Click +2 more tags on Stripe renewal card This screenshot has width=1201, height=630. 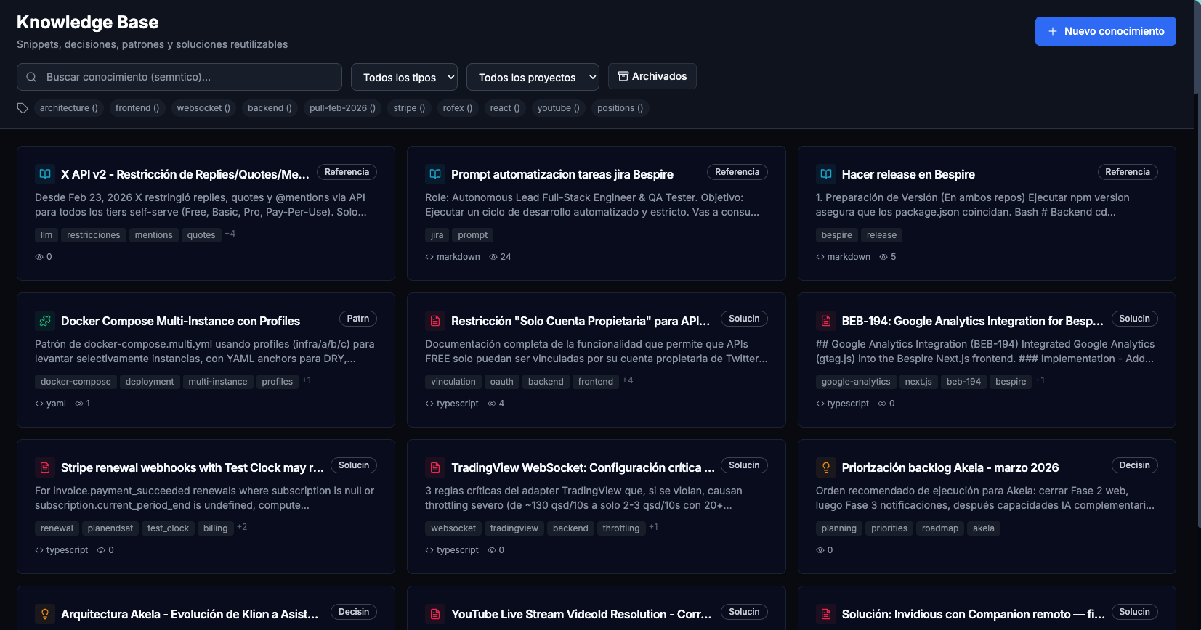click(242, 527)
